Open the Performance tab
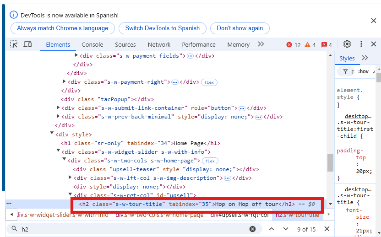The width and height of the screenshot is (381, 237). click(x=199, y=45)
